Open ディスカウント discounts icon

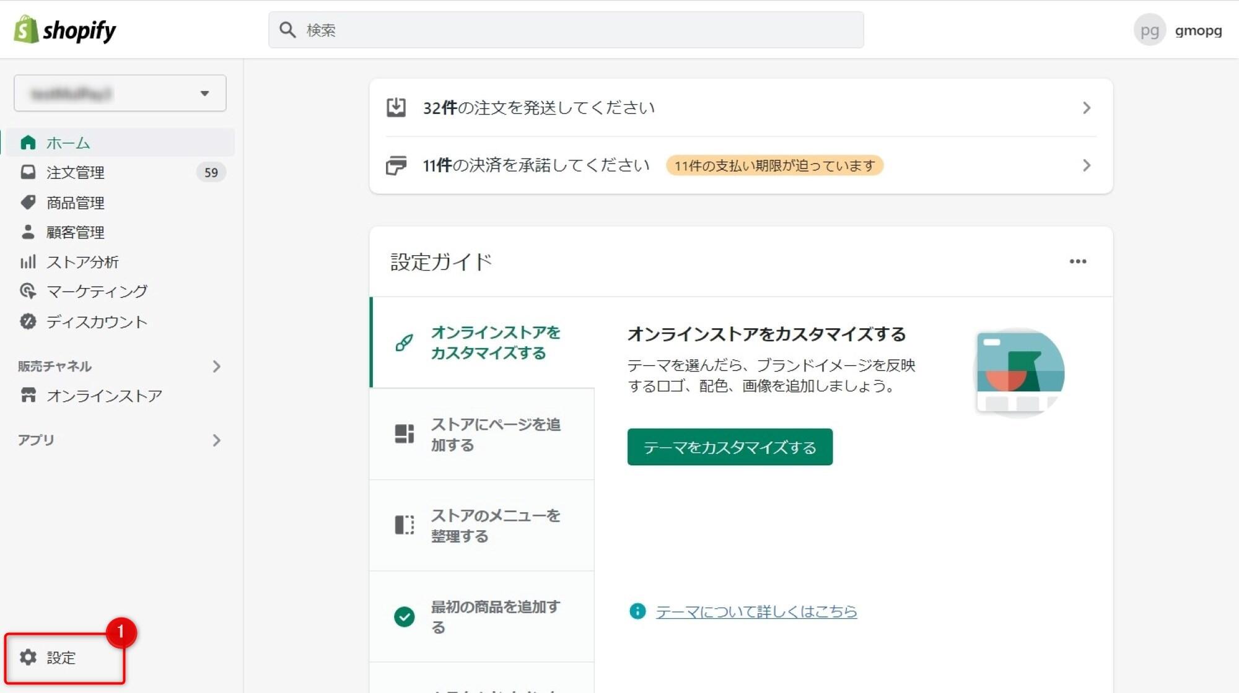pos(28,321)
